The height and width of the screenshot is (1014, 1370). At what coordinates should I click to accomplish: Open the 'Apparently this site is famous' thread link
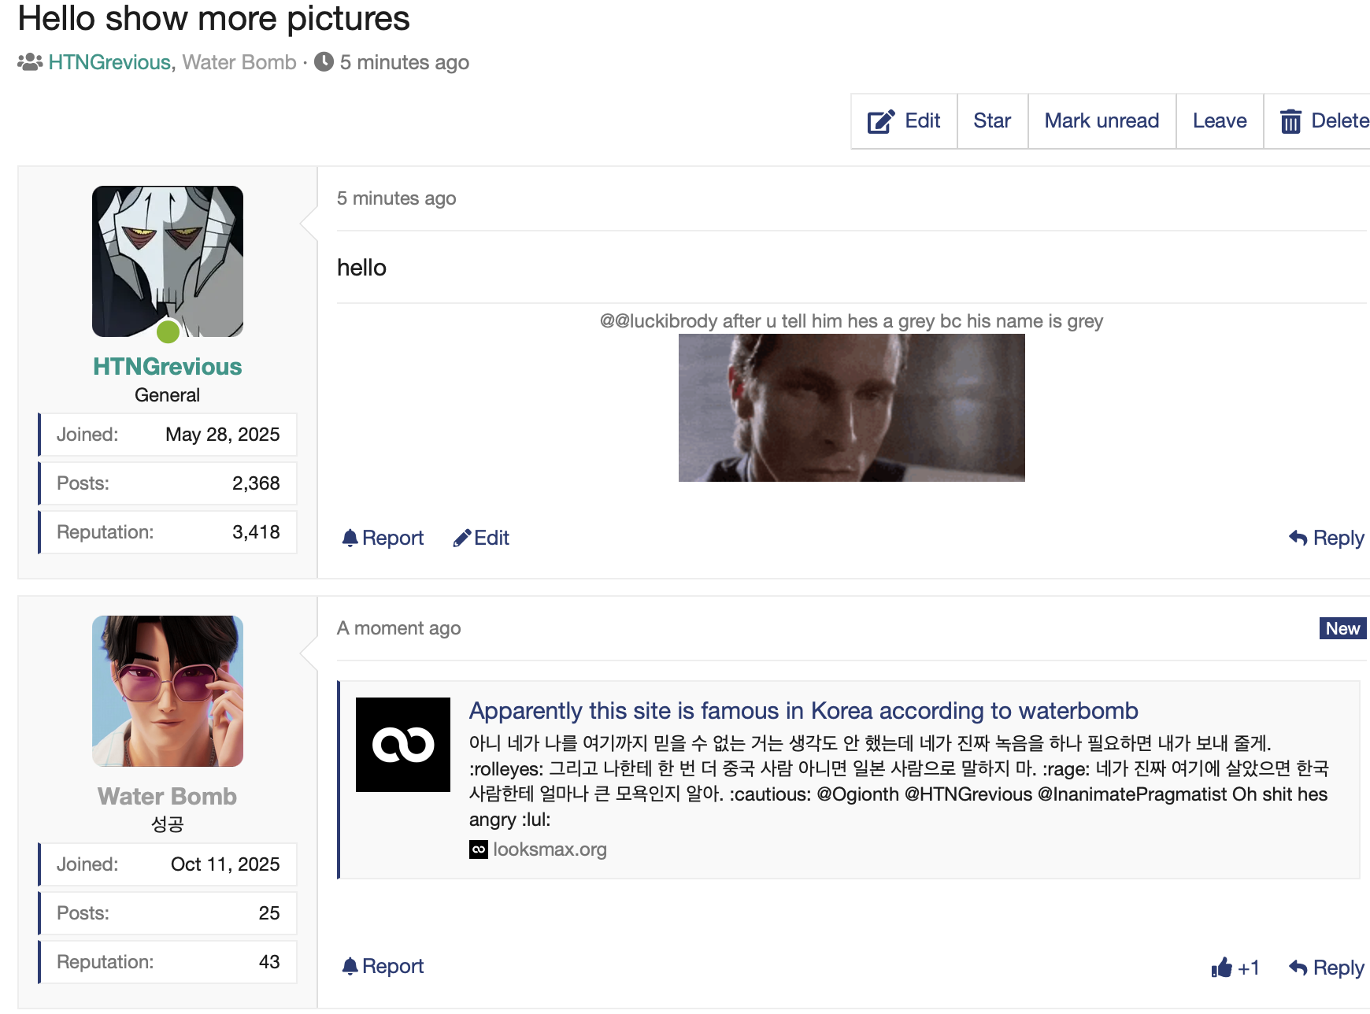tap(803, 711)
